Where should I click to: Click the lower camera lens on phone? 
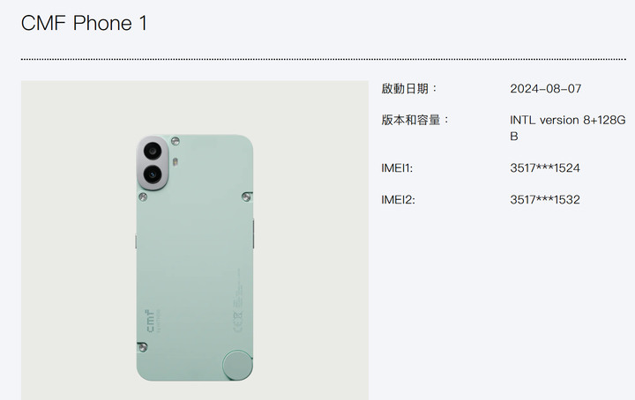(153, 174)
